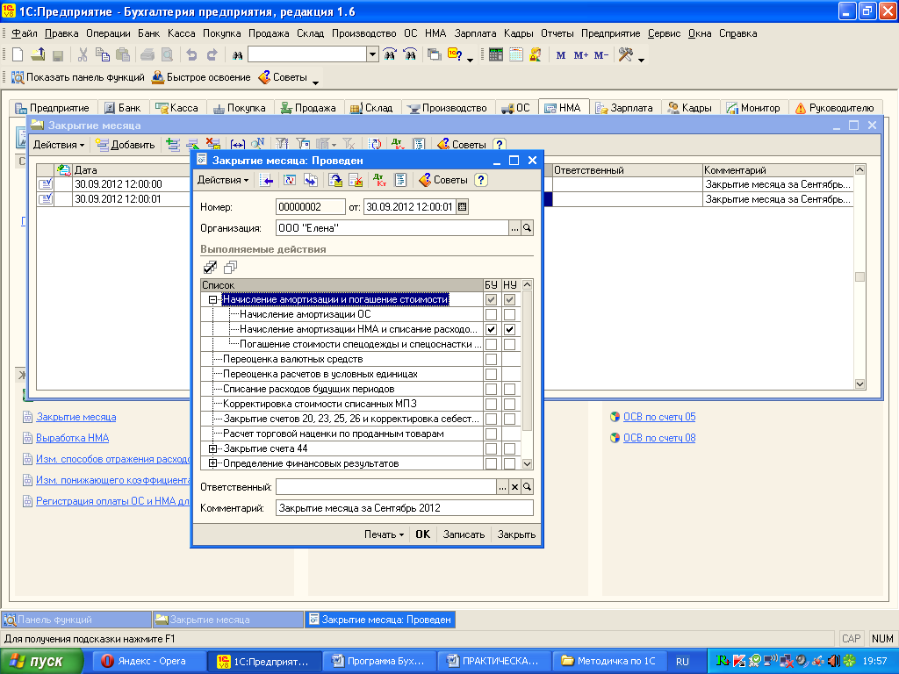Click the OK button
899x674 pixels.
pyautogui.click(x=422, y=534)
